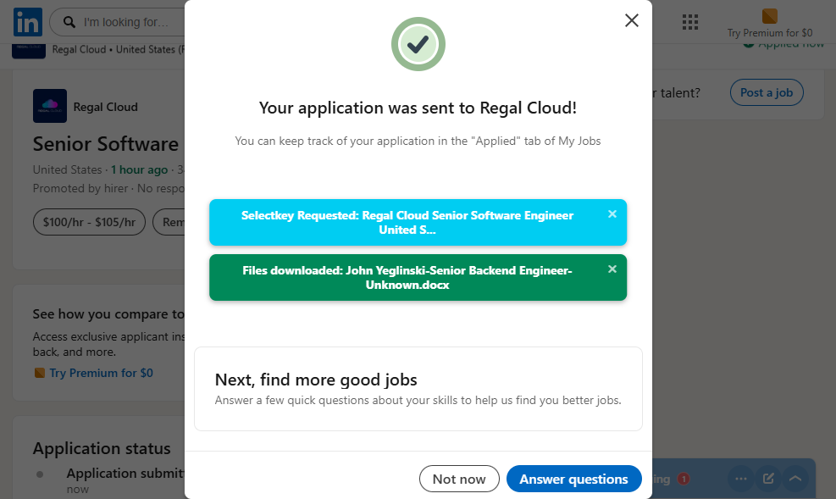Expand the messaging panel chevron
836x499 pixels.
pos(795,479)
